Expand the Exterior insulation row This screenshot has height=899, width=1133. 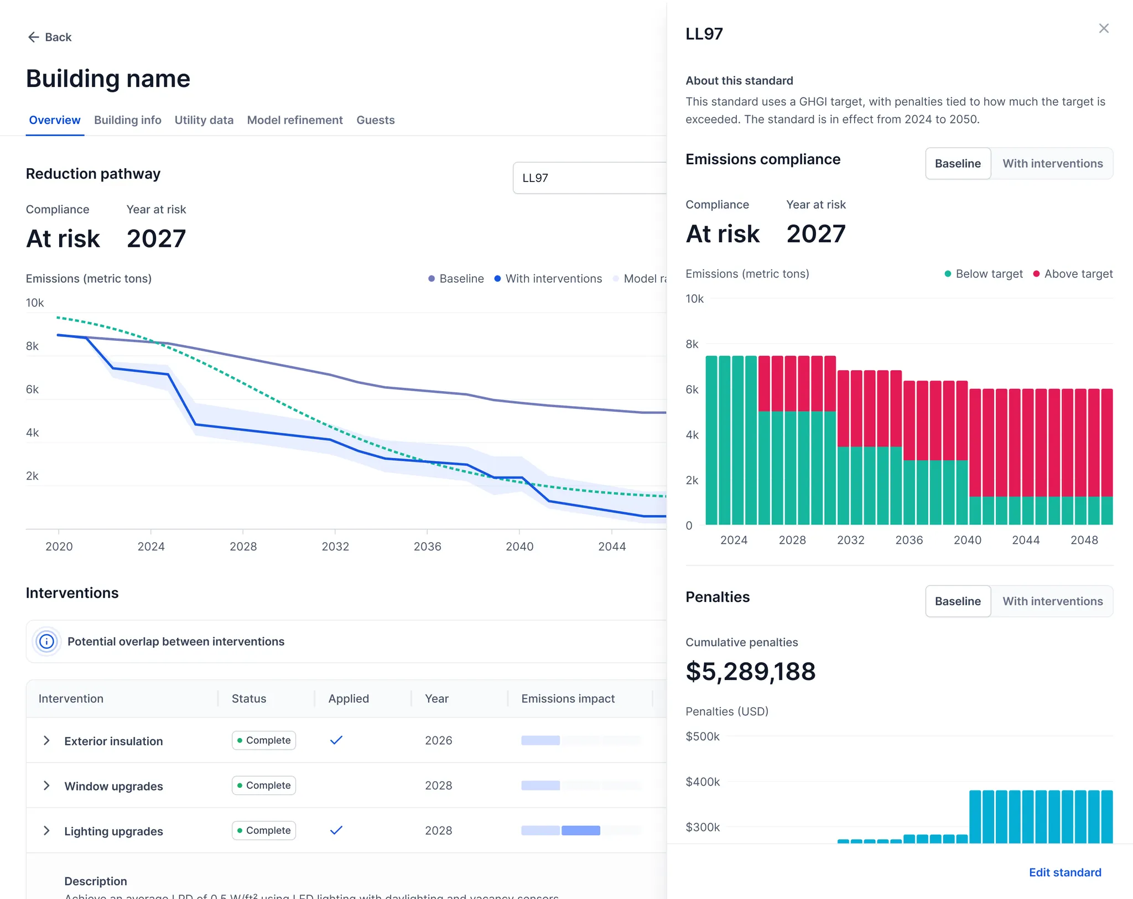tap(47, 741)
